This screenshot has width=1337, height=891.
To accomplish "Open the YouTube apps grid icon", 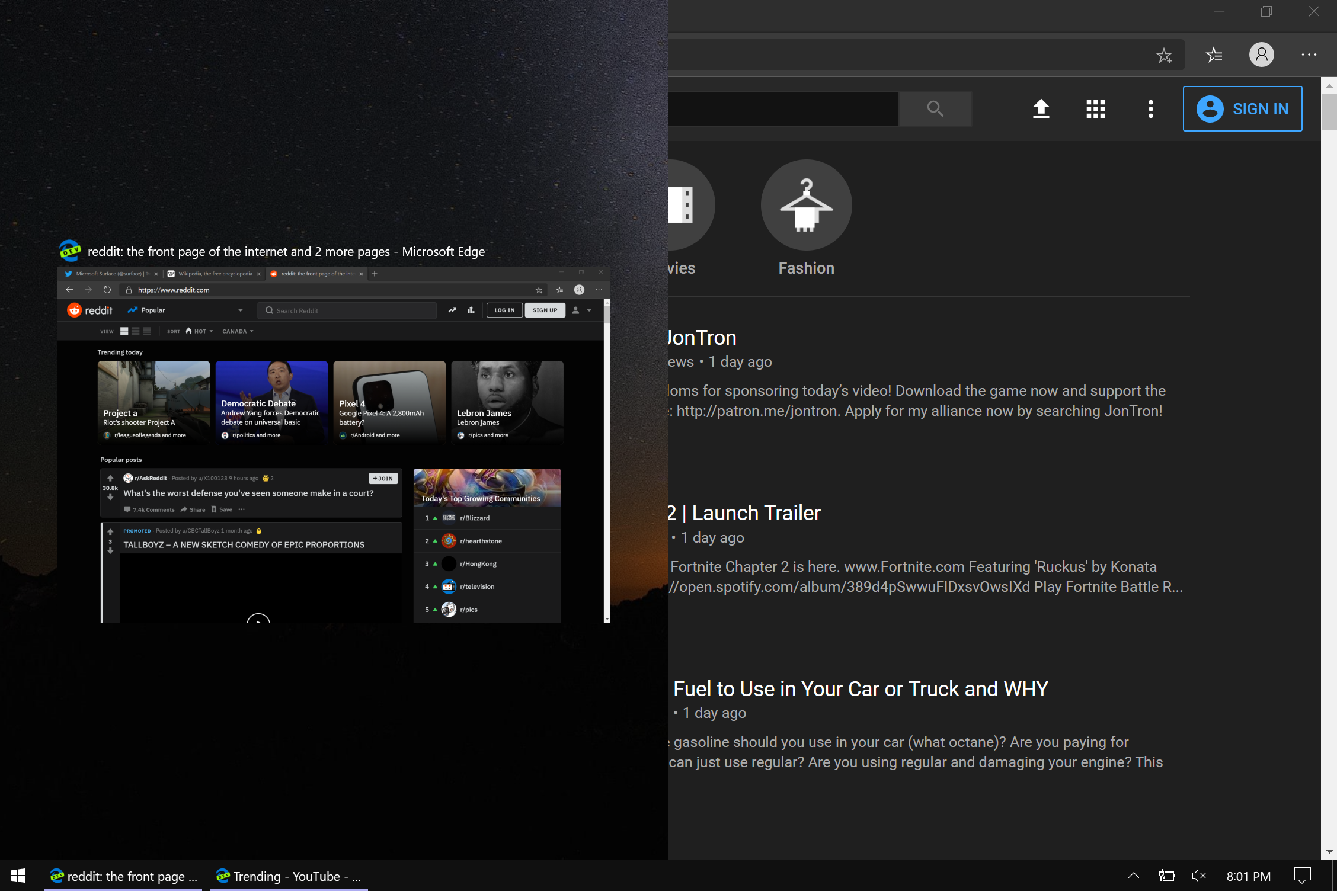I will click(x=1095, y=108).
